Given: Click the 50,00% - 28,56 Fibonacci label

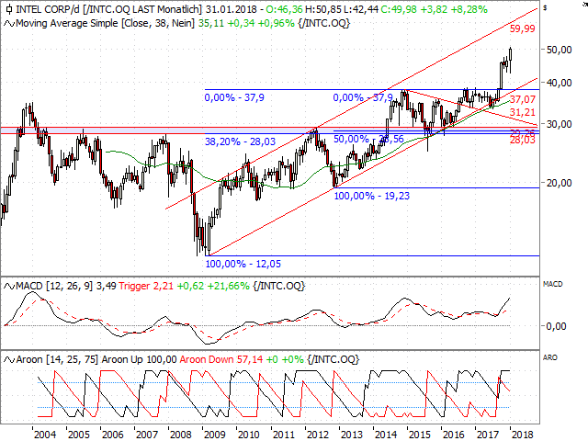Looking at the screenshot, I should (x=368, y=139).
